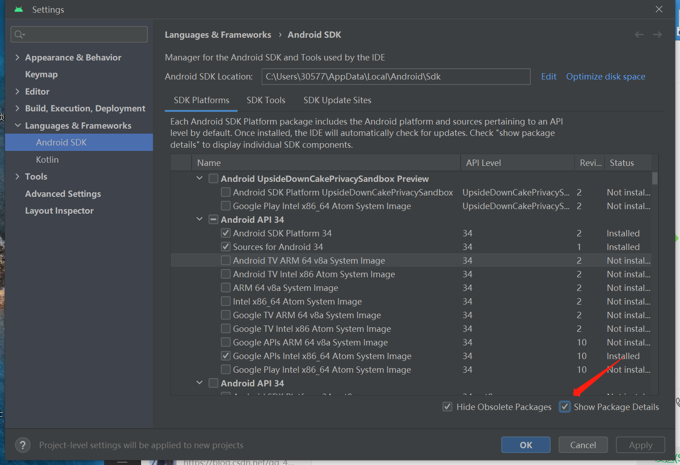
Task: Check Android SDK Platform UpsideDownCakePrivacySandbox
Action: 225,192
